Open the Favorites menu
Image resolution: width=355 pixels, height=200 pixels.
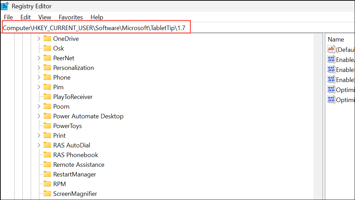click(71, 17)
